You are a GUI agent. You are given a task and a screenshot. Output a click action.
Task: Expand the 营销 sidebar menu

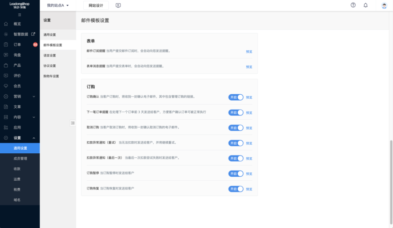[x=20, y=97]
